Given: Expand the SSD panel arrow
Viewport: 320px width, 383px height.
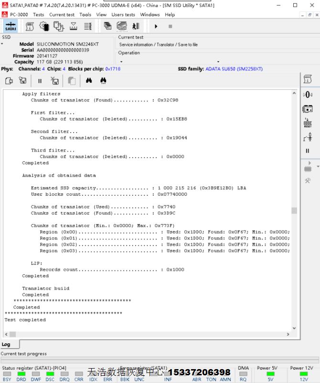Looking at the screenshot, I should coord(2,44).
